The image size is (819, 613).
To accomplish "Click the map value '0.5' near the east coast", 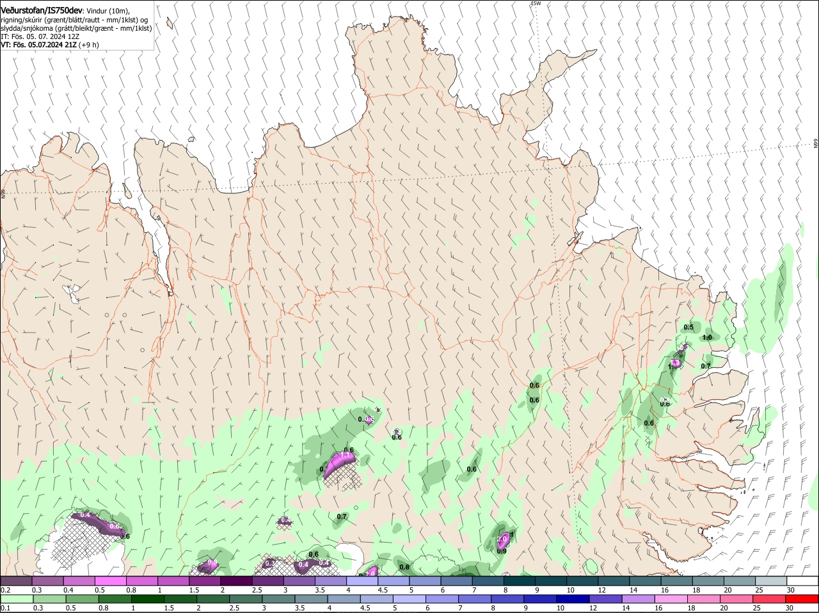I will pyautogui.click(x=688, y=327).
